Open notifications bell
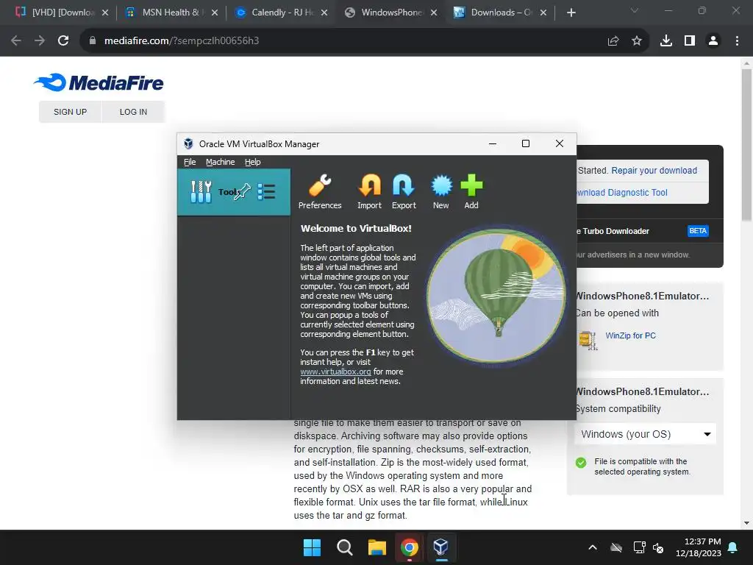753x565 pixels. [x=733, y=547]
